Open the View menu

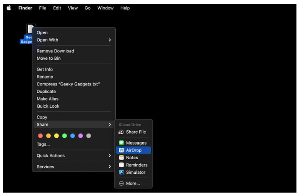(73, 8)
